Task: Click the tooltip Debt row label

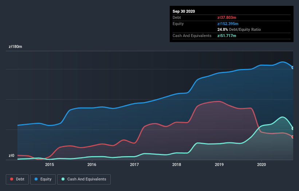Action: pos(177,17)
